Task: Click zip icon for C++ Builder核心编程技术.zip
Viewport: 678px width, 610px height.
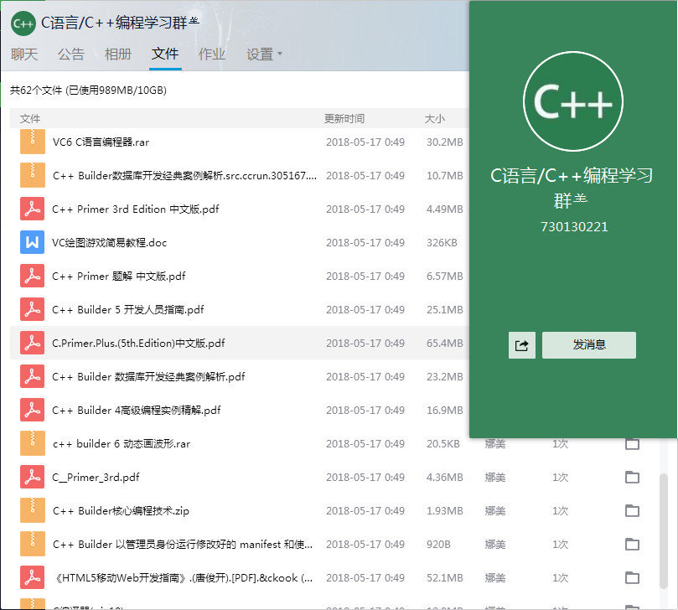Action: tap(33, 510)
